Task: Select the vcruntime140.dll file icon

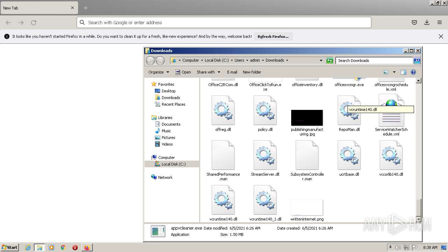Action: click(223, 200)
